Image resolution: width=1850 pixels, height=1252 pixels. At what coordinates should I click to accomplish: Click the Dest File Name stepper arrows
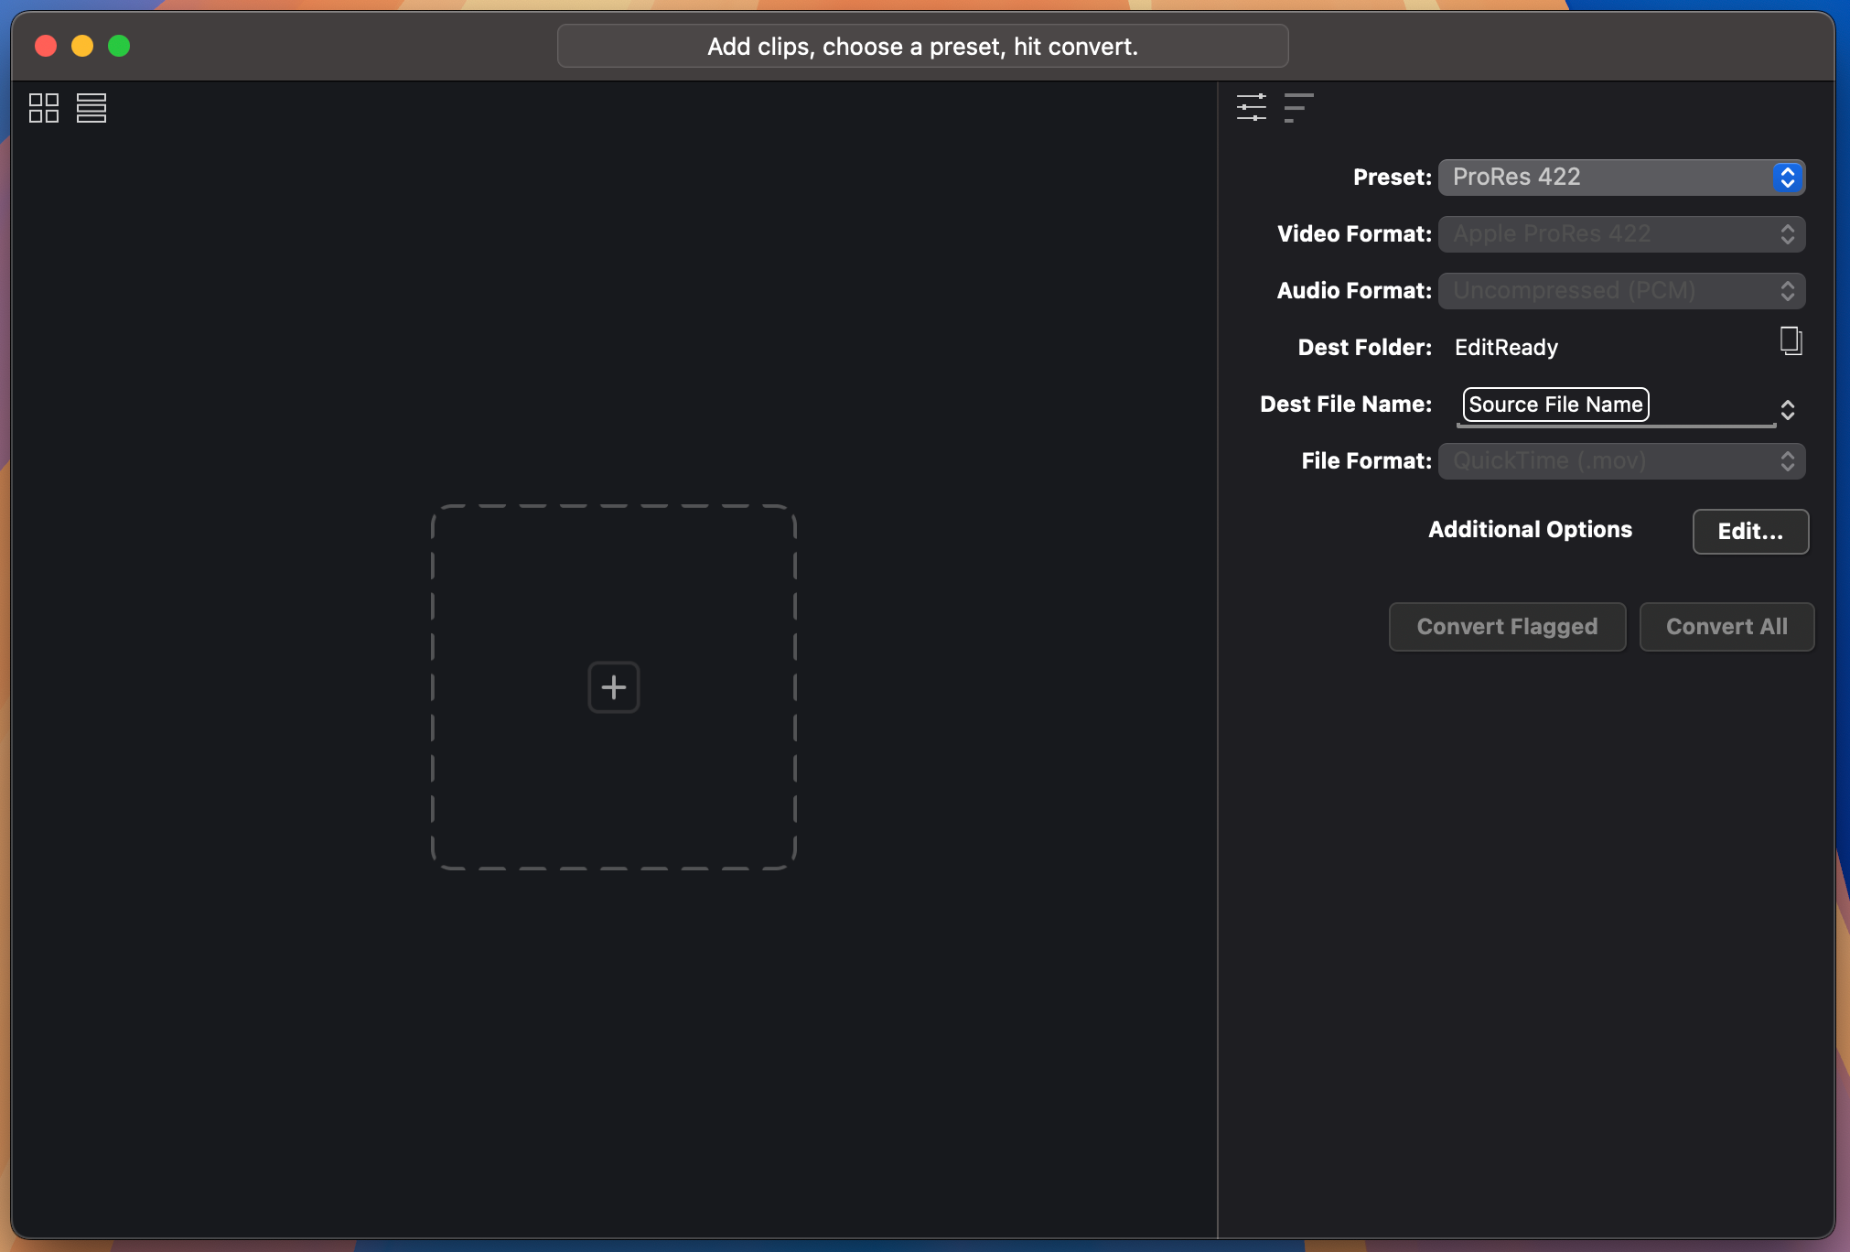coord(1787,410)
